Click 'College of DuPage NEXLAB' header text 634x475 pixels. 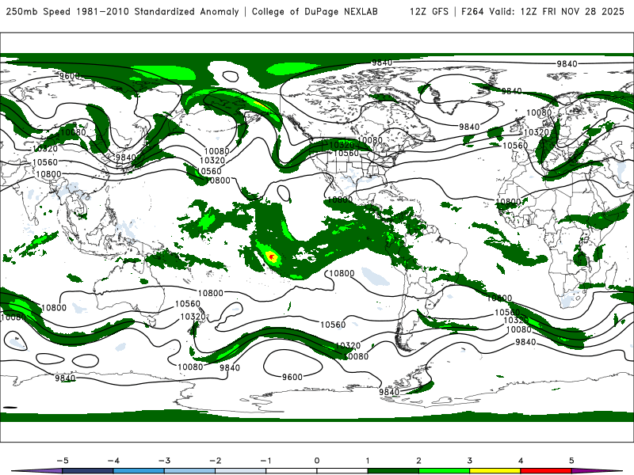tap(315, 11)
